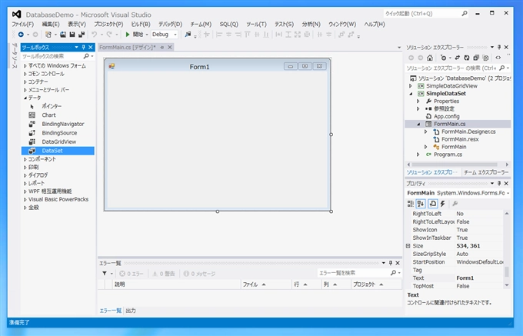Select the Pointer tool in Toolbox
The height and width of the screenshot is (336, 523).
click(x=52, y=106)
